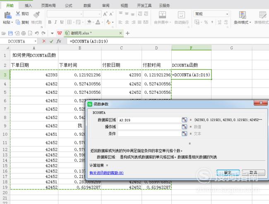Image resolution: width=269 pixels, height=204 pixels.
Task: Open help link for this function
Action: [106, 173]
